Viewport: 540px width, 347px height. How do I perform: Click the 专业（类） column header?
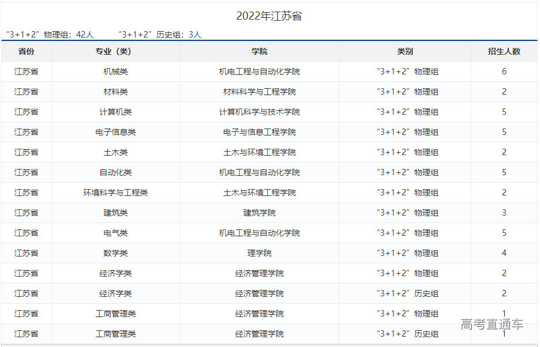tap(115, 51)
